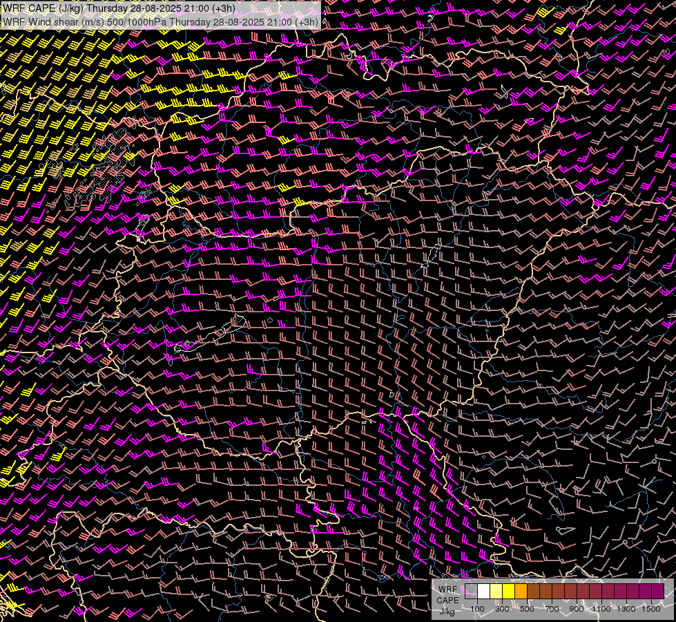Click the legend value 700
Viewport: 676px width, 622px height.
552,609
